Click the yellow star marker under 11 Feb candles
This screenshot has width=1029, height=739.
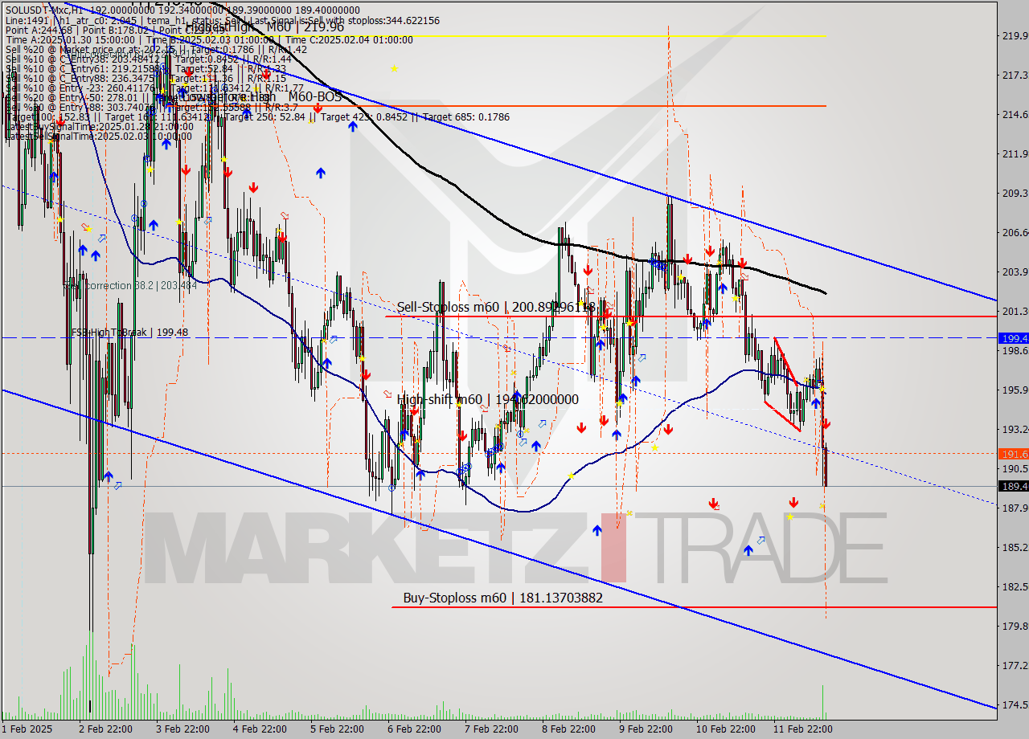click(x=790, y=517)
